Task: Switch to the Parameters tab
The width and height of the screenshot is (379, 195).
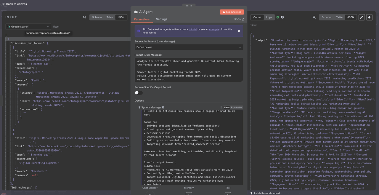Action: [142, 19]
